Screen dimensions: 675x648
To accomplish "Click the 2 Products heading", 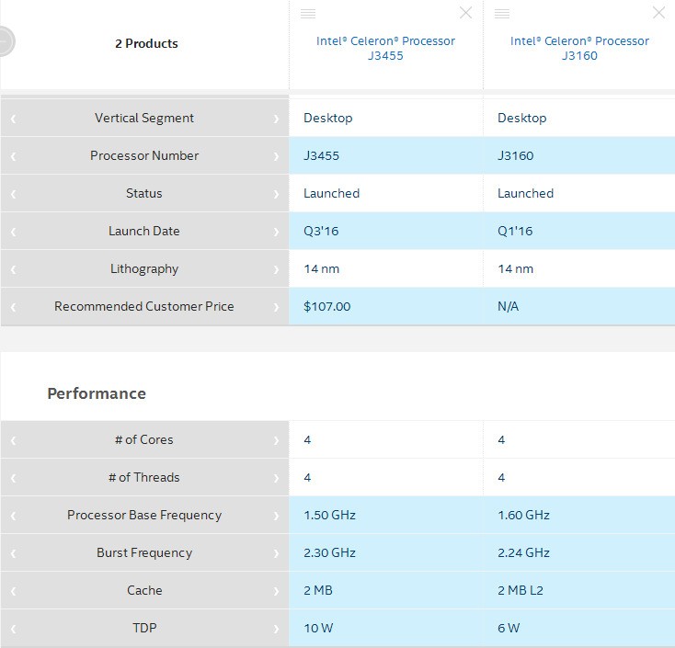I will click(146, 43).
